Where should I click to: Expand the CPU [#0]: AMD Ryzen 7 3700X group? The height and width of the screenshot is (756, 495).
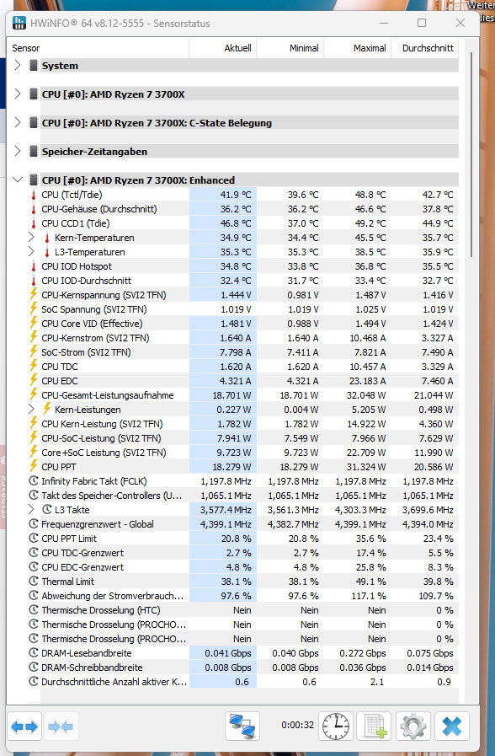pyautogui.click(x=18, y=94)
